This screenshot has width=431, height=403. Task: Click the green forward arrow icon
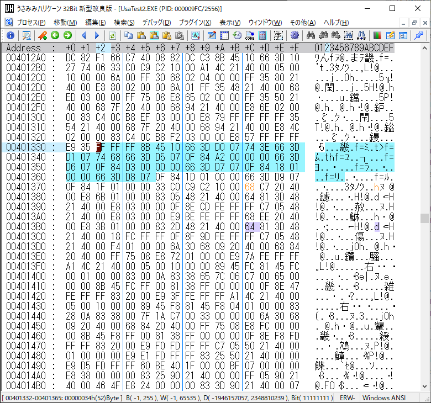point(67,35)
